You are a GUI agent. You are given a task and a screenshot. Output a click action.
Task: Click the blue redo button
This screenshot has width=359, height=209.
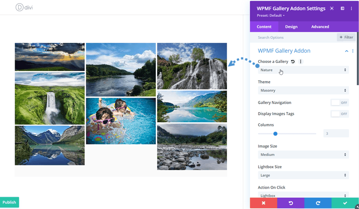click(x=318, y=203)
